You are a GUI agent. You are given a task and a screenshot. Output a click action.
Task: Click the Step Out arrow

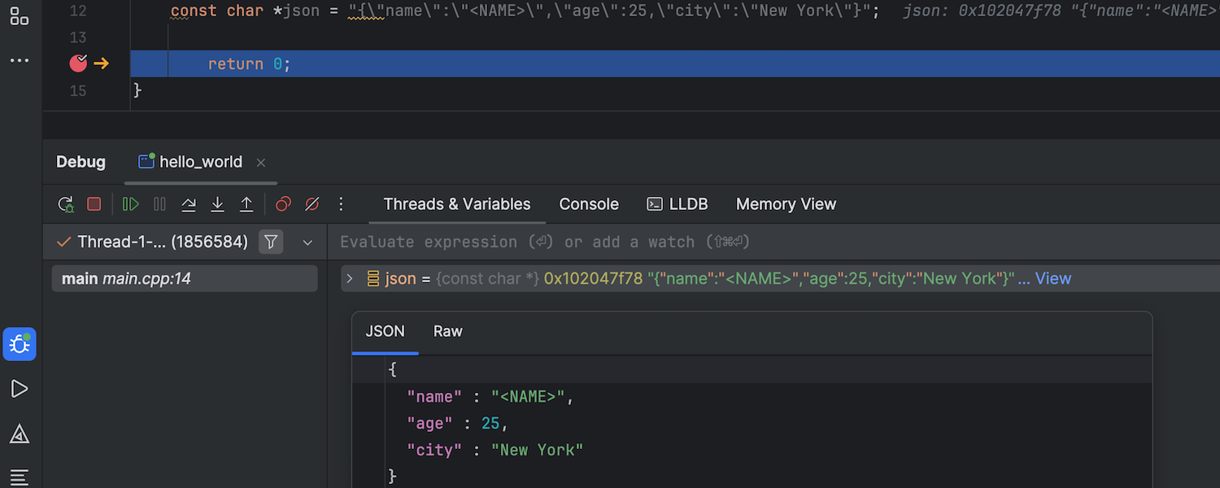[246, 204]
